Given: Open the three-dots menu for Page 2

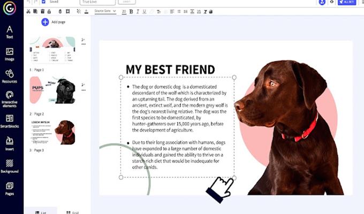Looking at the screenshot, I should (x=84, y=90).
